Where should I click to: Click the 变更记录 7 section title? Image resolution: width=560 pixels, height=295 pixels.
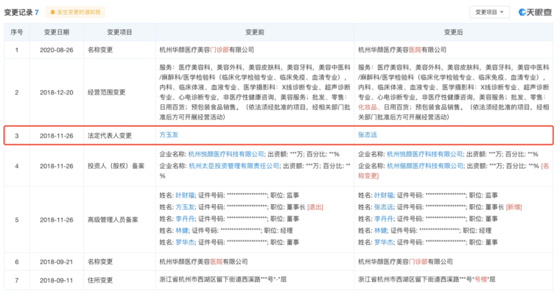(21, 12)
